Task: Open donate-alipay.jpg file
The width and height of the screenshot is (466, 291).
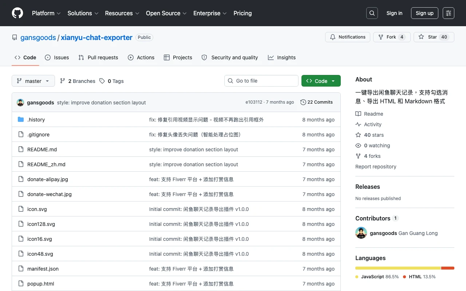Action: [48, 179]
